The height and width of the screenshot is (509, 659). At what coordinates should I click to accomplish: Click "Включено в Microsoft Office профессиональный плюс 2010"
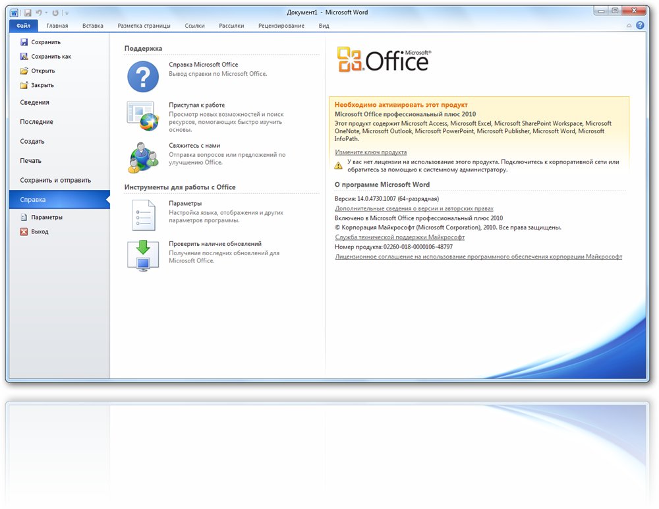tap(418, 218)
